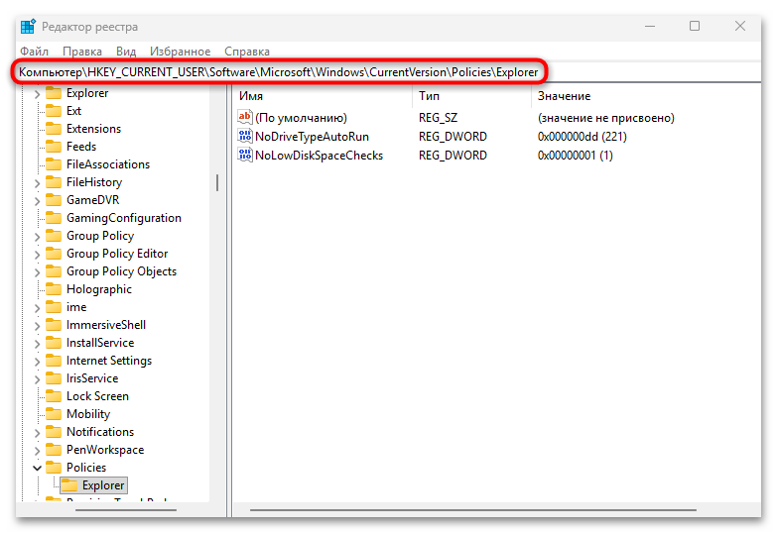The image size is (777, 533).
Task: Select the GameDVR folder icon
Action: pyautogui.click(x=54, y=200)
